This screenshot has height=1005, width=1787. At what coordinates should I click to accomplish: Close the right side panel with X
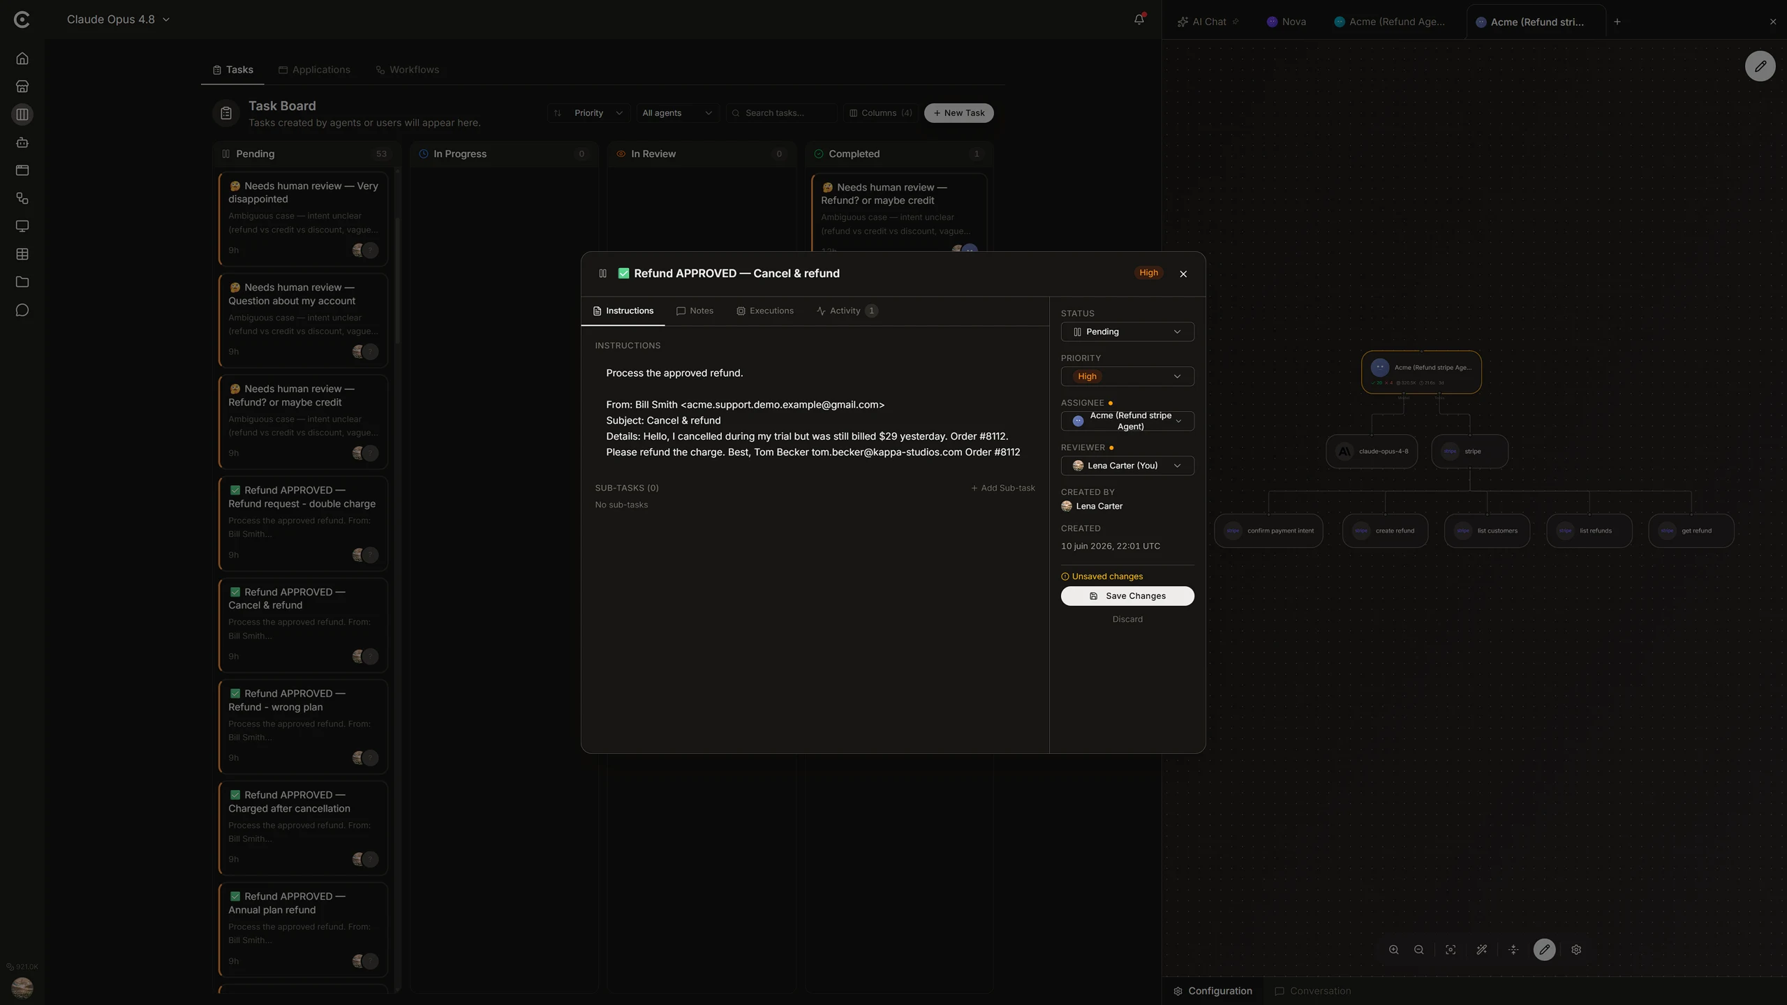click(1773, 22)
